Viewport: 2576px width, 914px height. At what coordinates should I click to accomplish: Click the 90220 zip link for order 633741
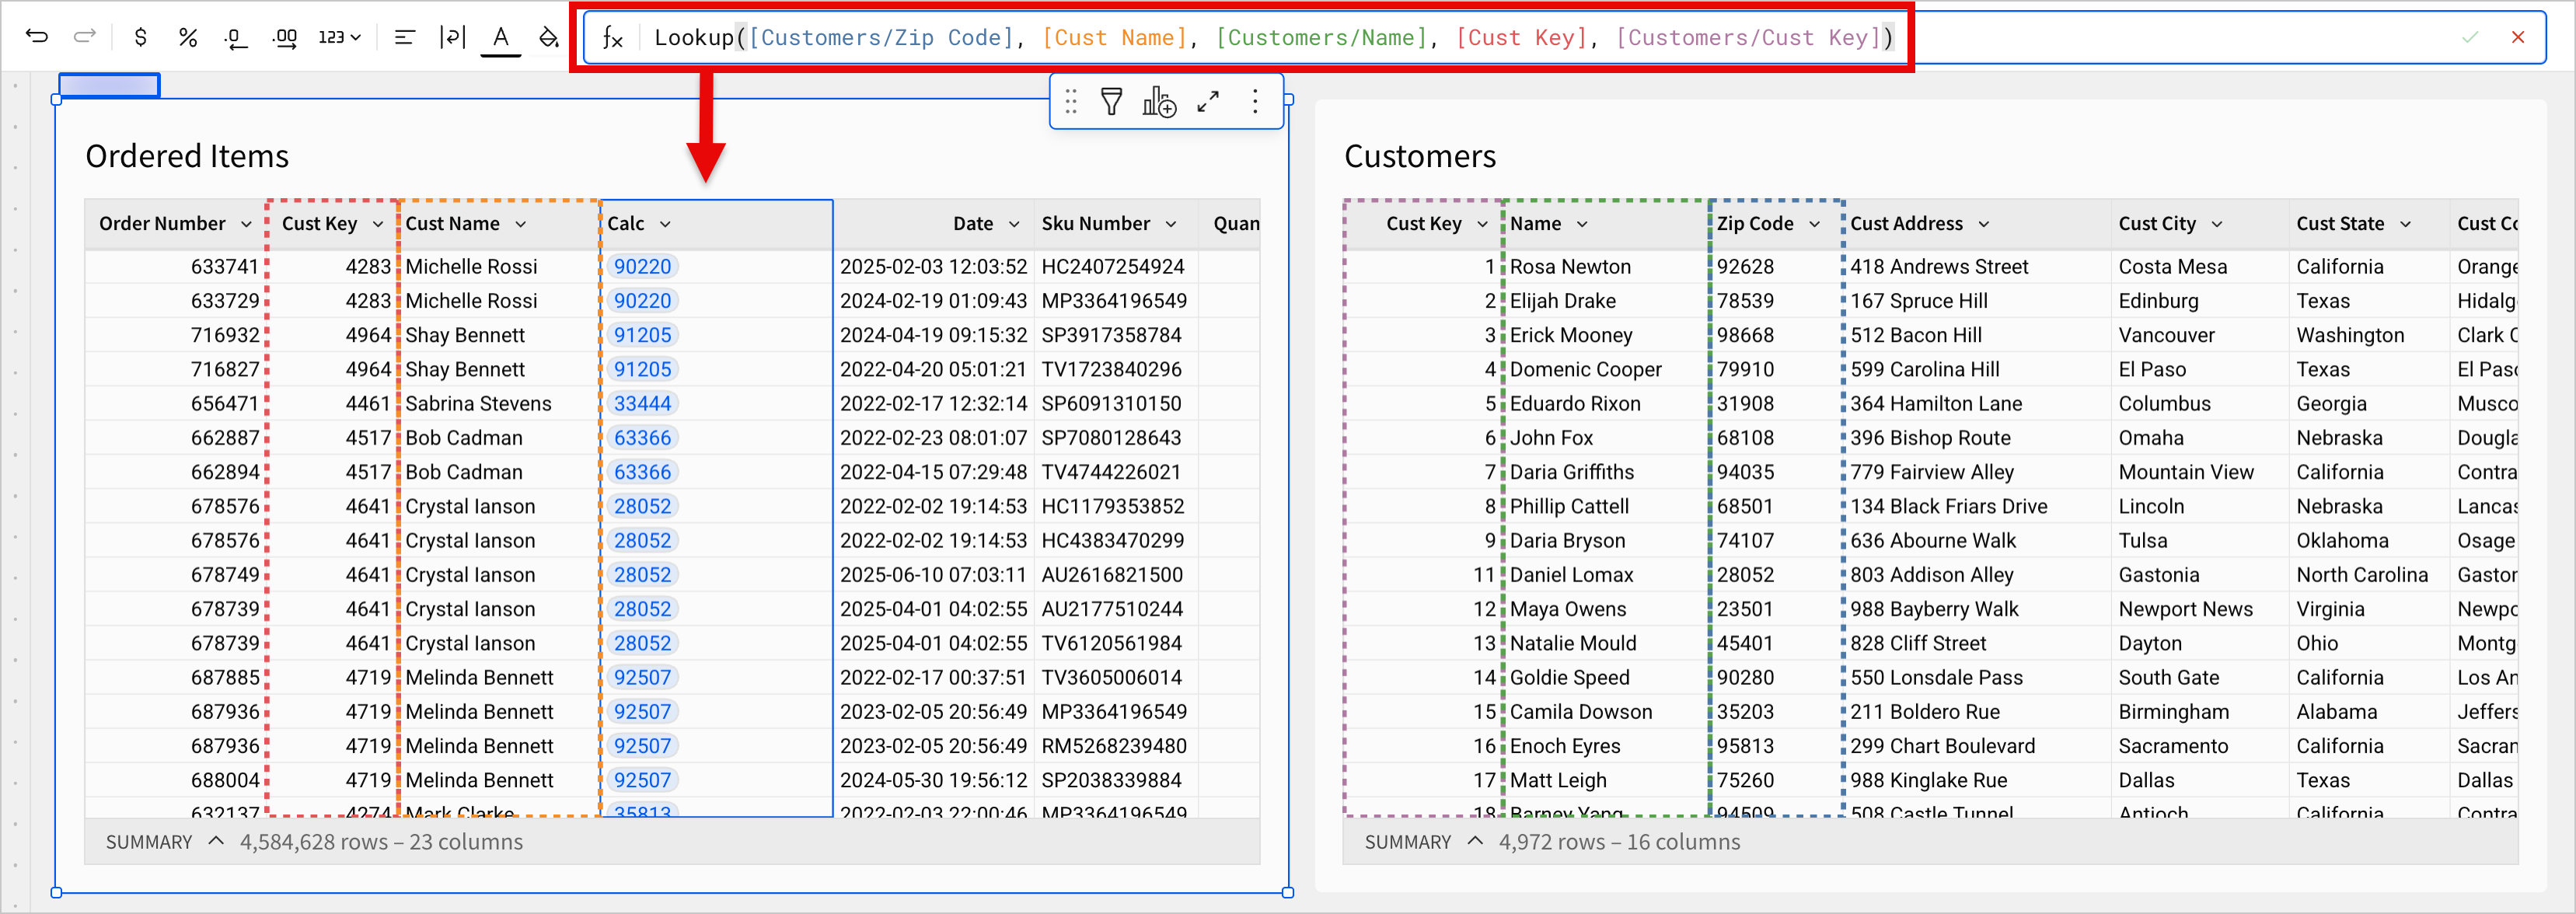click(x=642, y=267)
